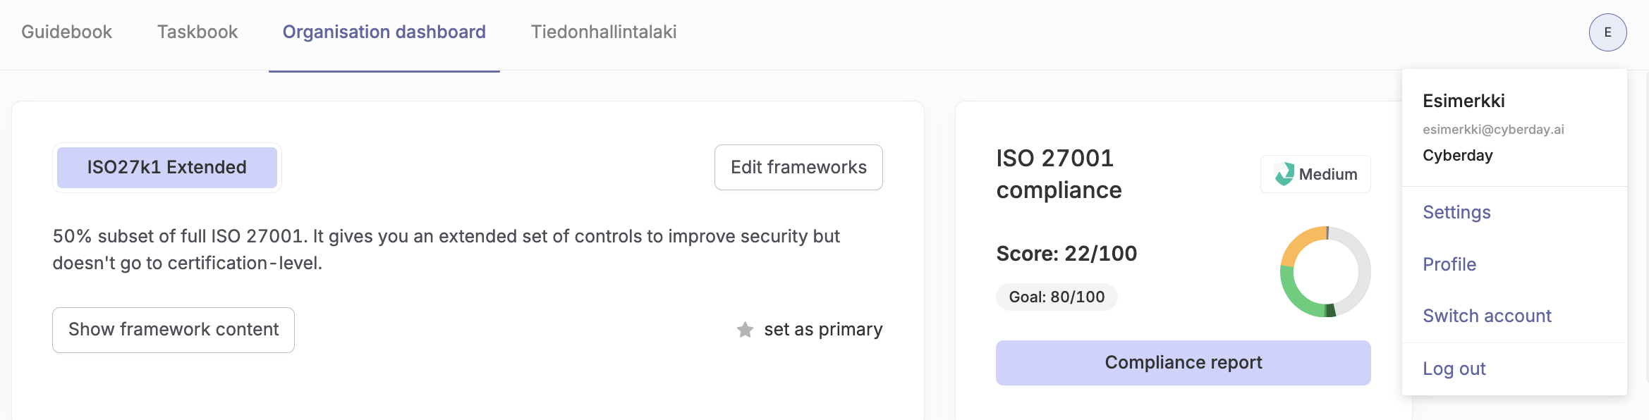Click the Medium compliance level badge
This screenshot has height=420, width=1649.
coord(1315,174)
